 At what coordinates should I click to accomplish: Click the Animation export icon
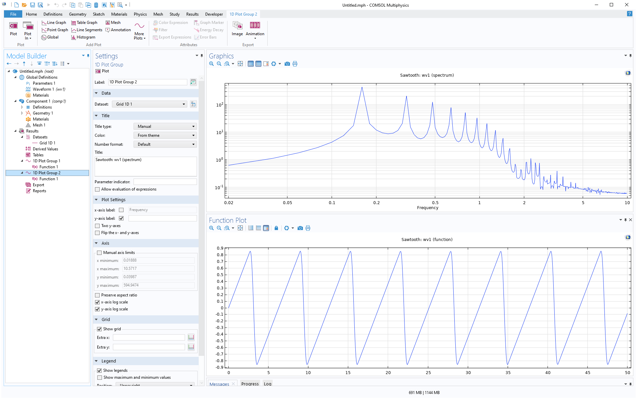(255, 26)
